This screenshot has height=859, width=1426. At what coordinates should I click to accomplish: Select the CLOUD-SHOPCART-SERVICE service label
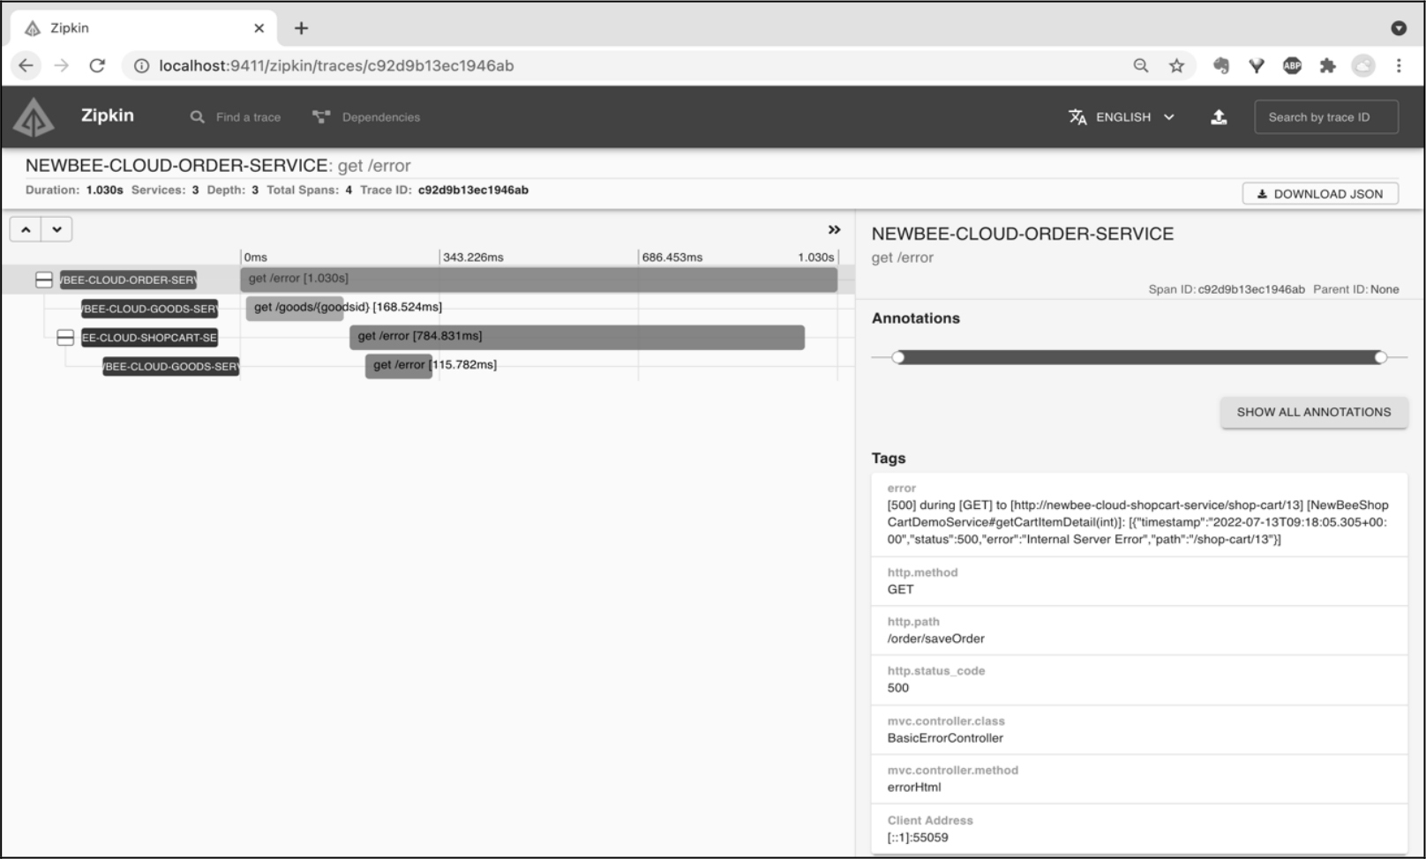149,338
